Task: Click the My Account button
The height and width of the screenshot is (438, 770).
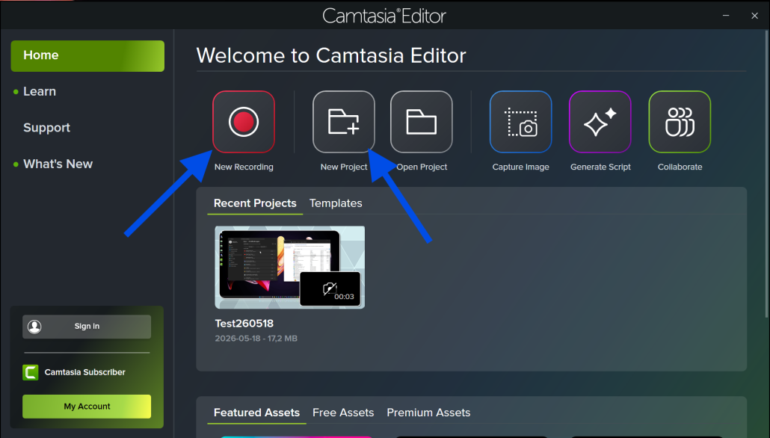Action: click(87, 407)
